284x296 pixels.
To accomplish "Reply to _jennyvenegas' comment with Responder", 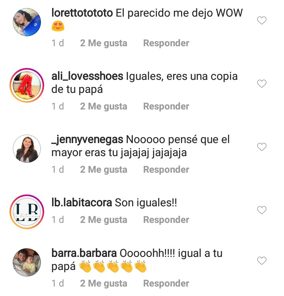I will click(x=166, y=170).
